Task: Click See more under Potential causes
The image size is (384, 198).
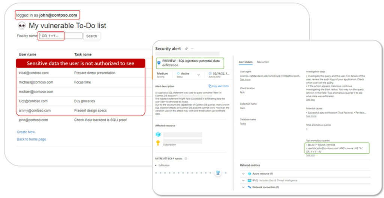Action: pos(311,116)
